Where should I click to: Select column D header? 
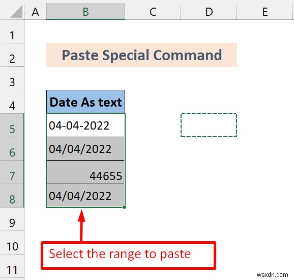pyautogui.click(x=209, y=11)
